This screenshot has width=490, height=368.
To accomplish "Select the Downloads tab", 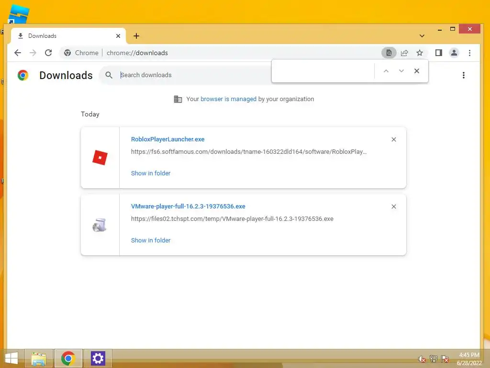I will pyautogui.click(x=68, y=36).
